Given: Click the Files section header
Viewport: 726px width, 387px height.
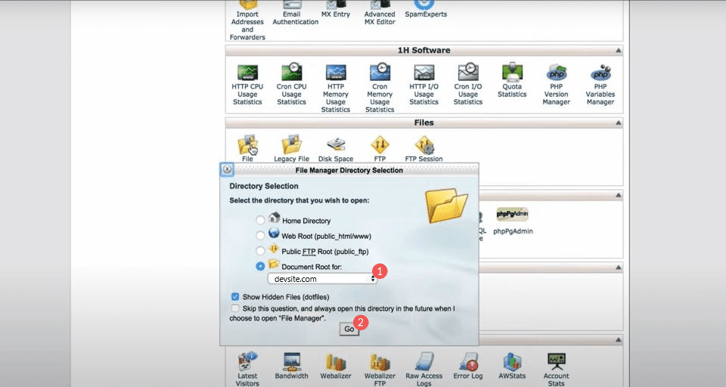Looking at the screenshot, I should click(423, 122).
